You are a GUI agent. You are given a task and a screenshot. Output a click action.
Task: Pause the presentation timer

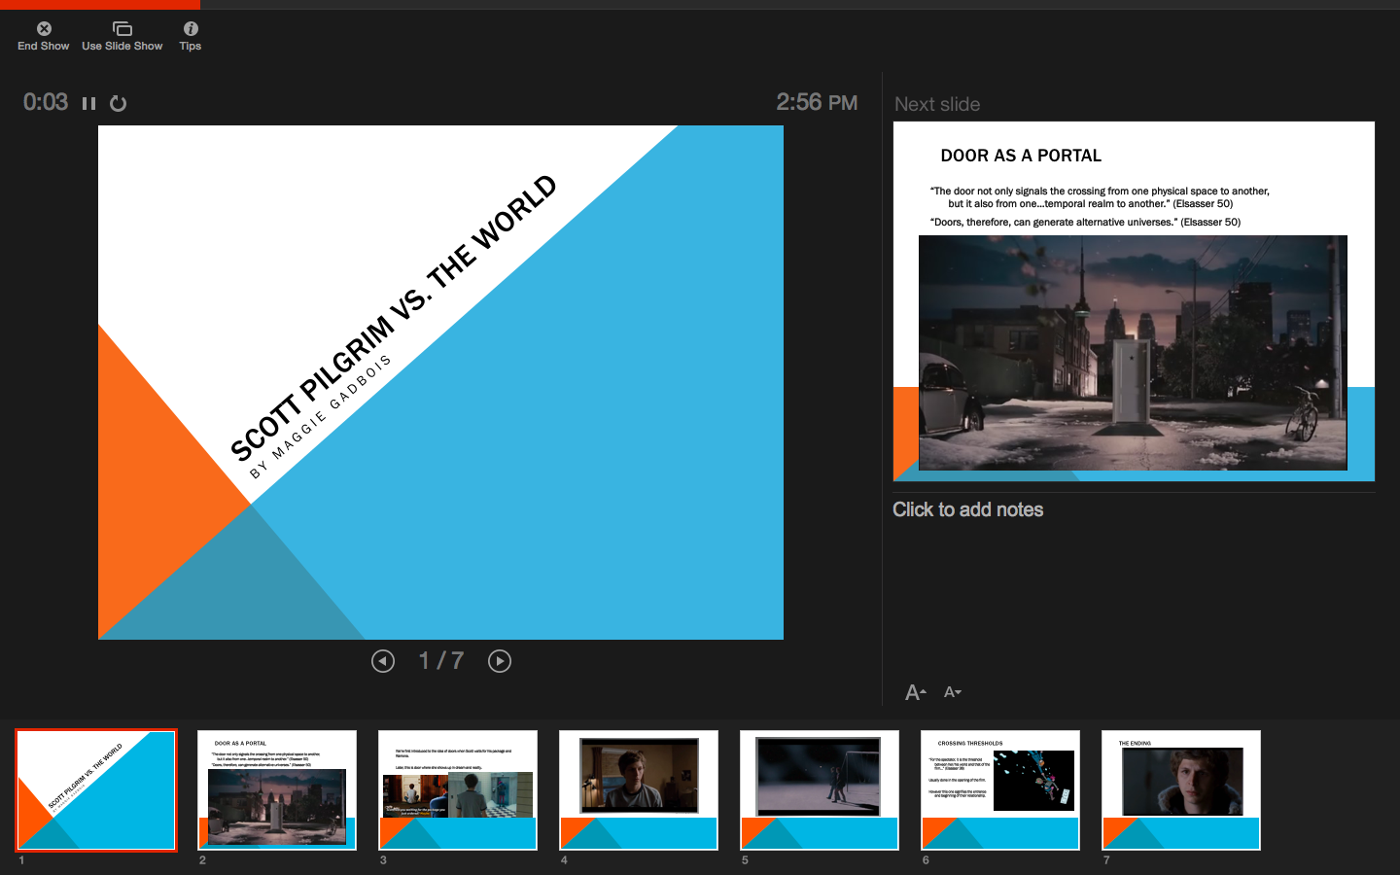tap(89, 103)
